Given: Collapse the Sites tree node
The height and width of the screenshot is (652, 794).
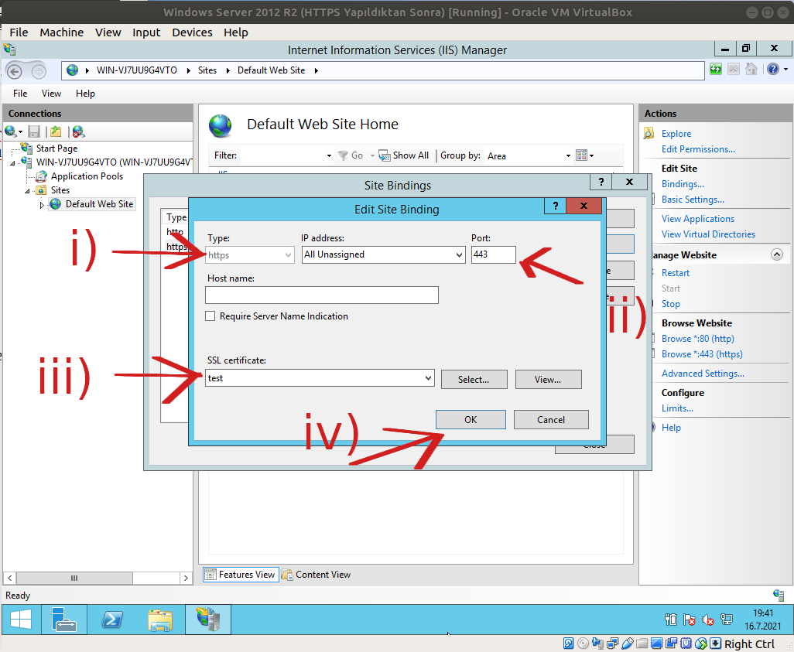Looking at the screenshot, I should (27, 191).
